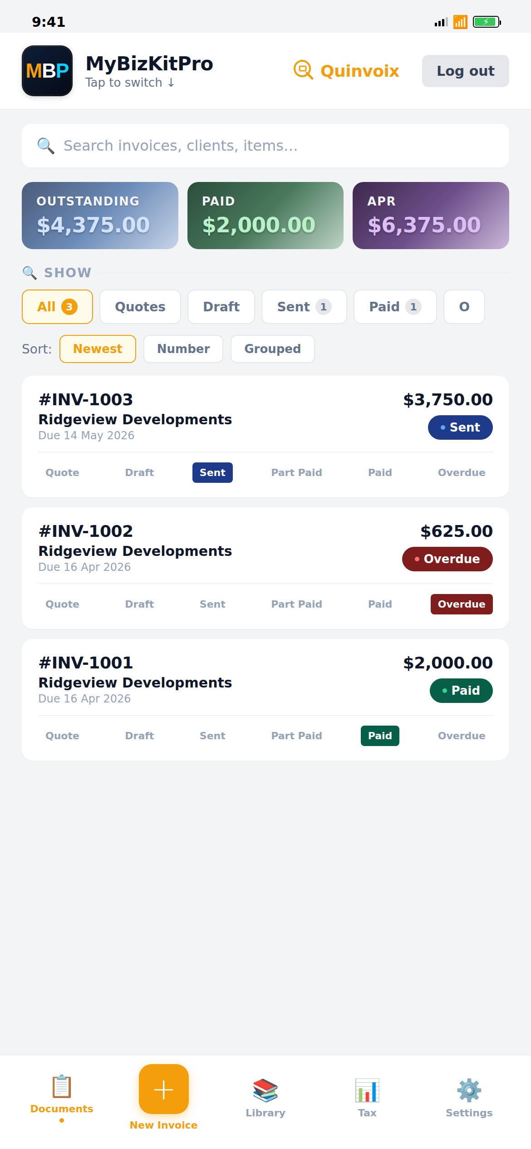531x1149 pixels.
Task: Open the Documents tab icon
Action: point(62,1086)
